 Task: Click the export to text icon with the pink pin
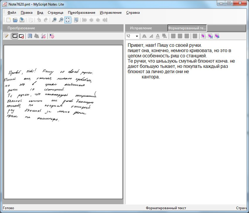coord(203,36)
